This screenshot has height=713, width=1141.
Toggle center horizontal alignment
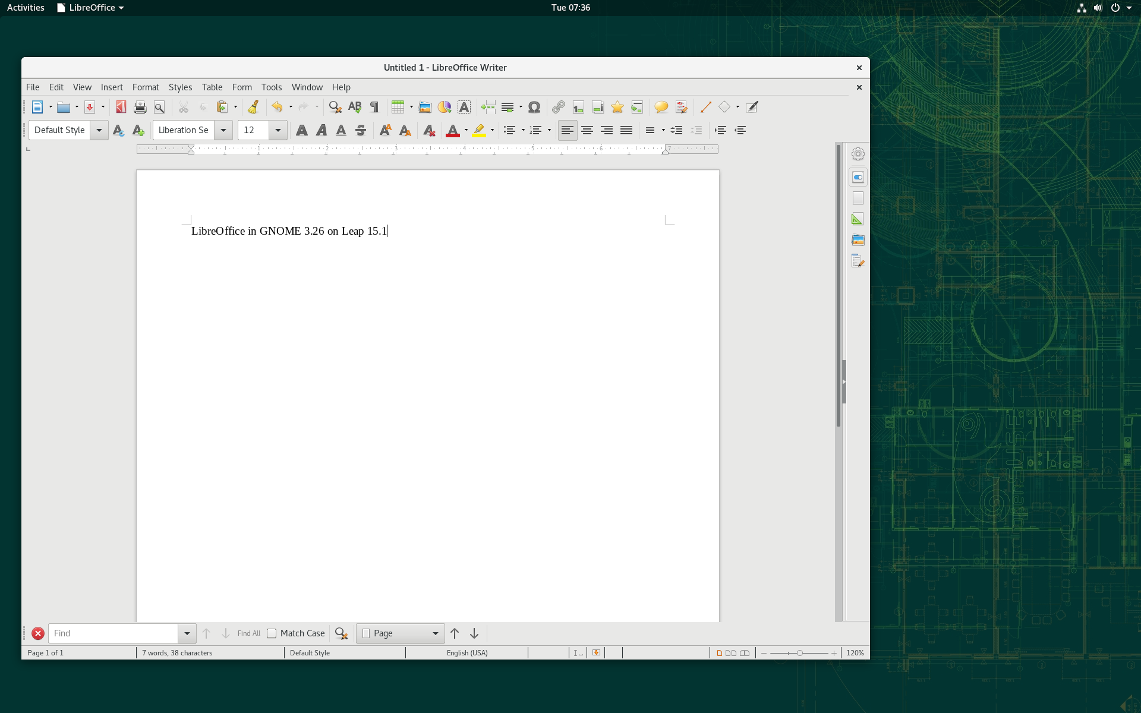pyautogui.click(x=587, y=130)
